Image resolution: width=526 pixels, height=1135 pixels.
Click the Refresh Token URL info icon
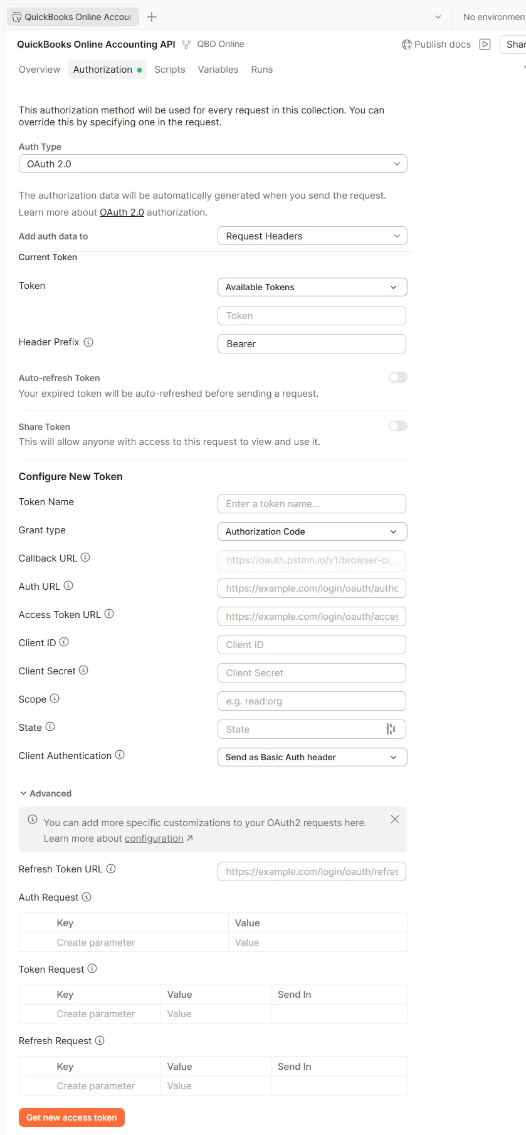pos(111,869)
